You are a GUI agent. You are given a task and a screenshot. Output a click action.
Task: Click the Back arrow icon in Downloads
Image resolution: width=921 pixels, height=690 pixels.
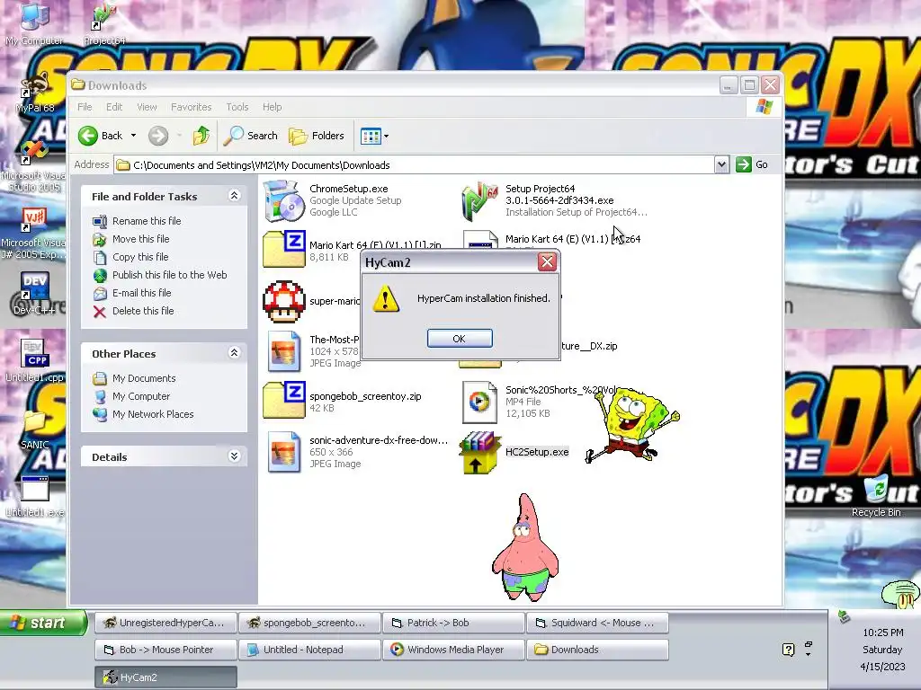tap(88, 136)
